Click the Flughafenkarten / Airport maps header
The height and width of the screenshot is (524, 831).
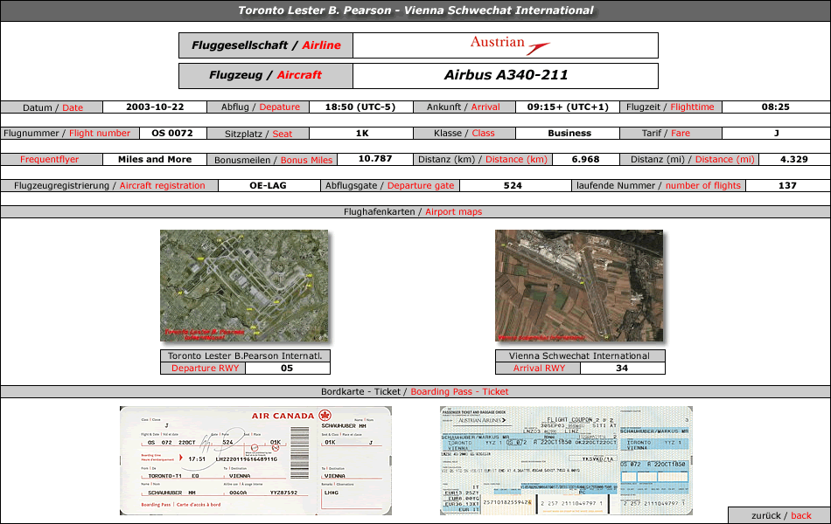pyautogui.click(x=415, y=211)
